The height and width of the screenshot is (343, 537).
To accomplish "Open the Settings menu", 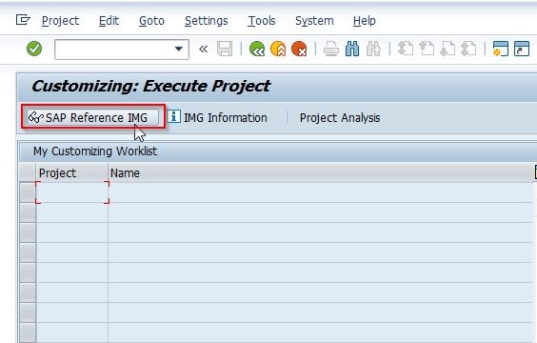I will [x=207, y=21].
